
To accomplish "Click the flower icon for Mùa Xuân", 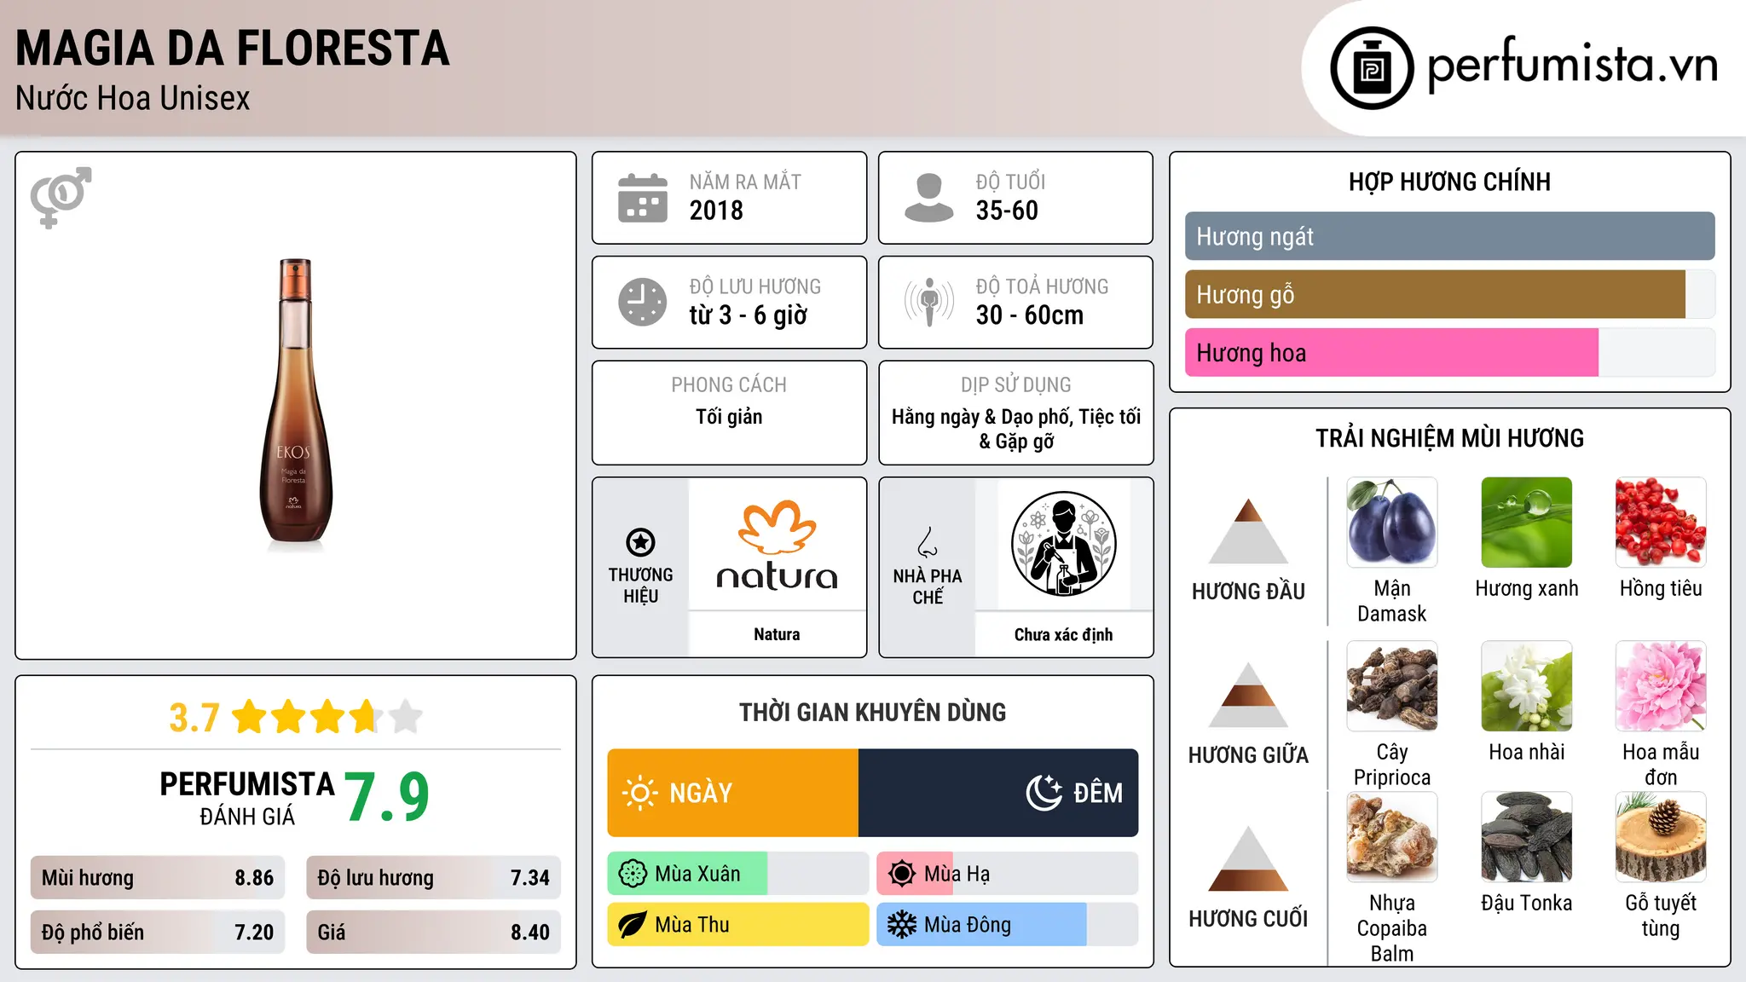I will tap(633, 874).
